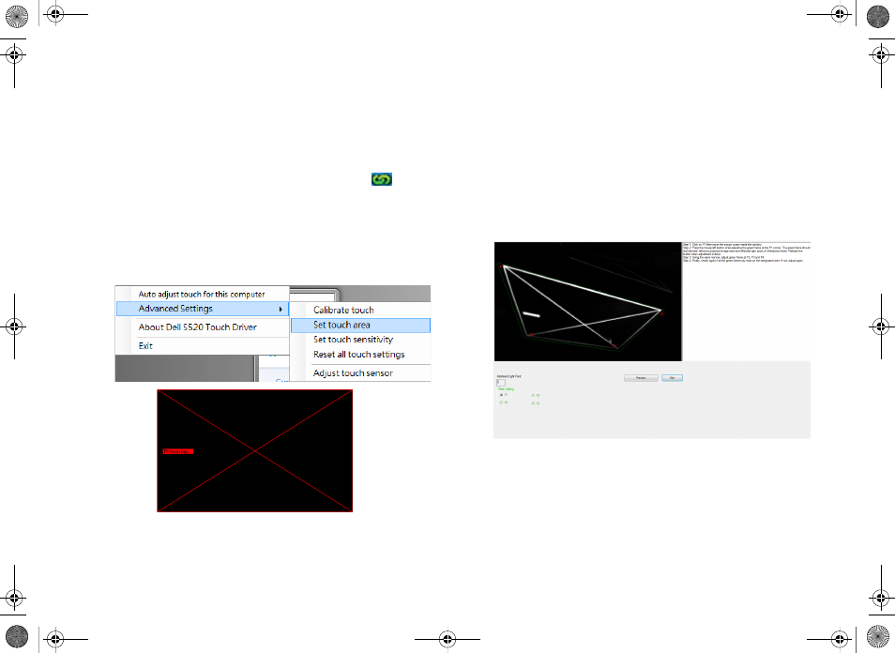Click the P4 corner in camera view
Screen dimensions: 895x653
click(530, 335)
